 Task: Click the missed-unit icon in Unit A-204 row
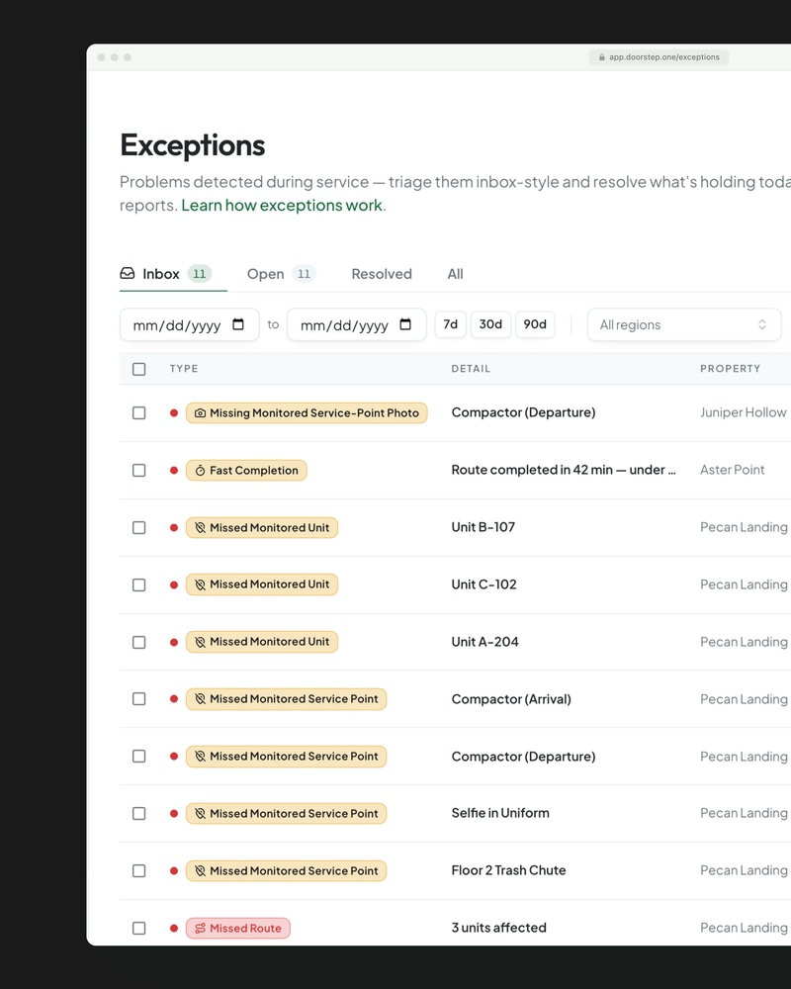tap(200, 642)
